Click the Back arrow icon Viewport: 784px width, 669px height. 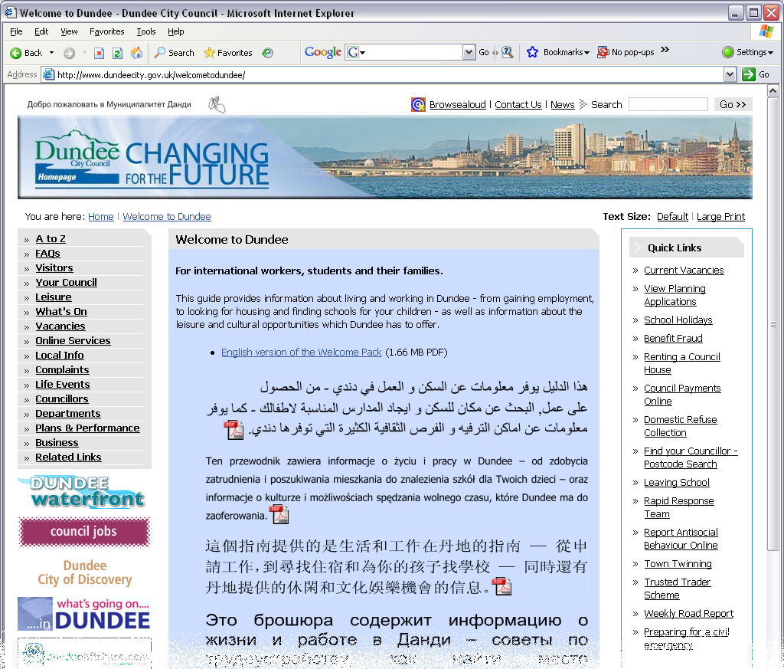(x=16, y=53)
